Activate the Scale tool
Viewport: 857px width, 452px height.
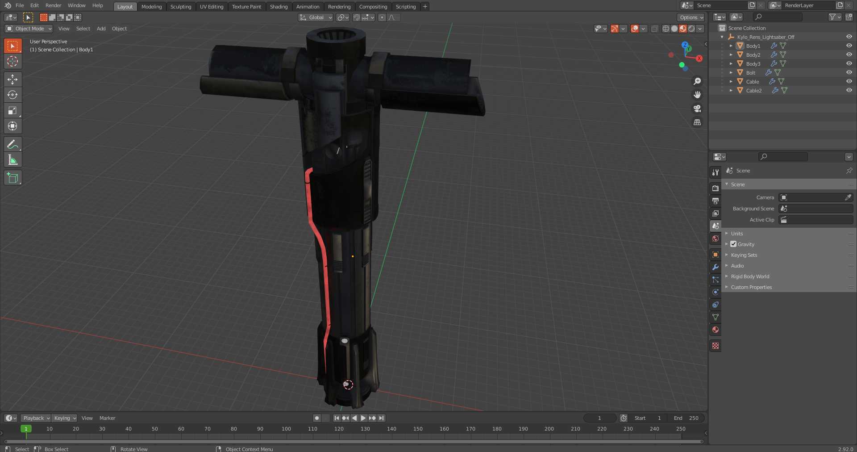[x=12, y=110]
